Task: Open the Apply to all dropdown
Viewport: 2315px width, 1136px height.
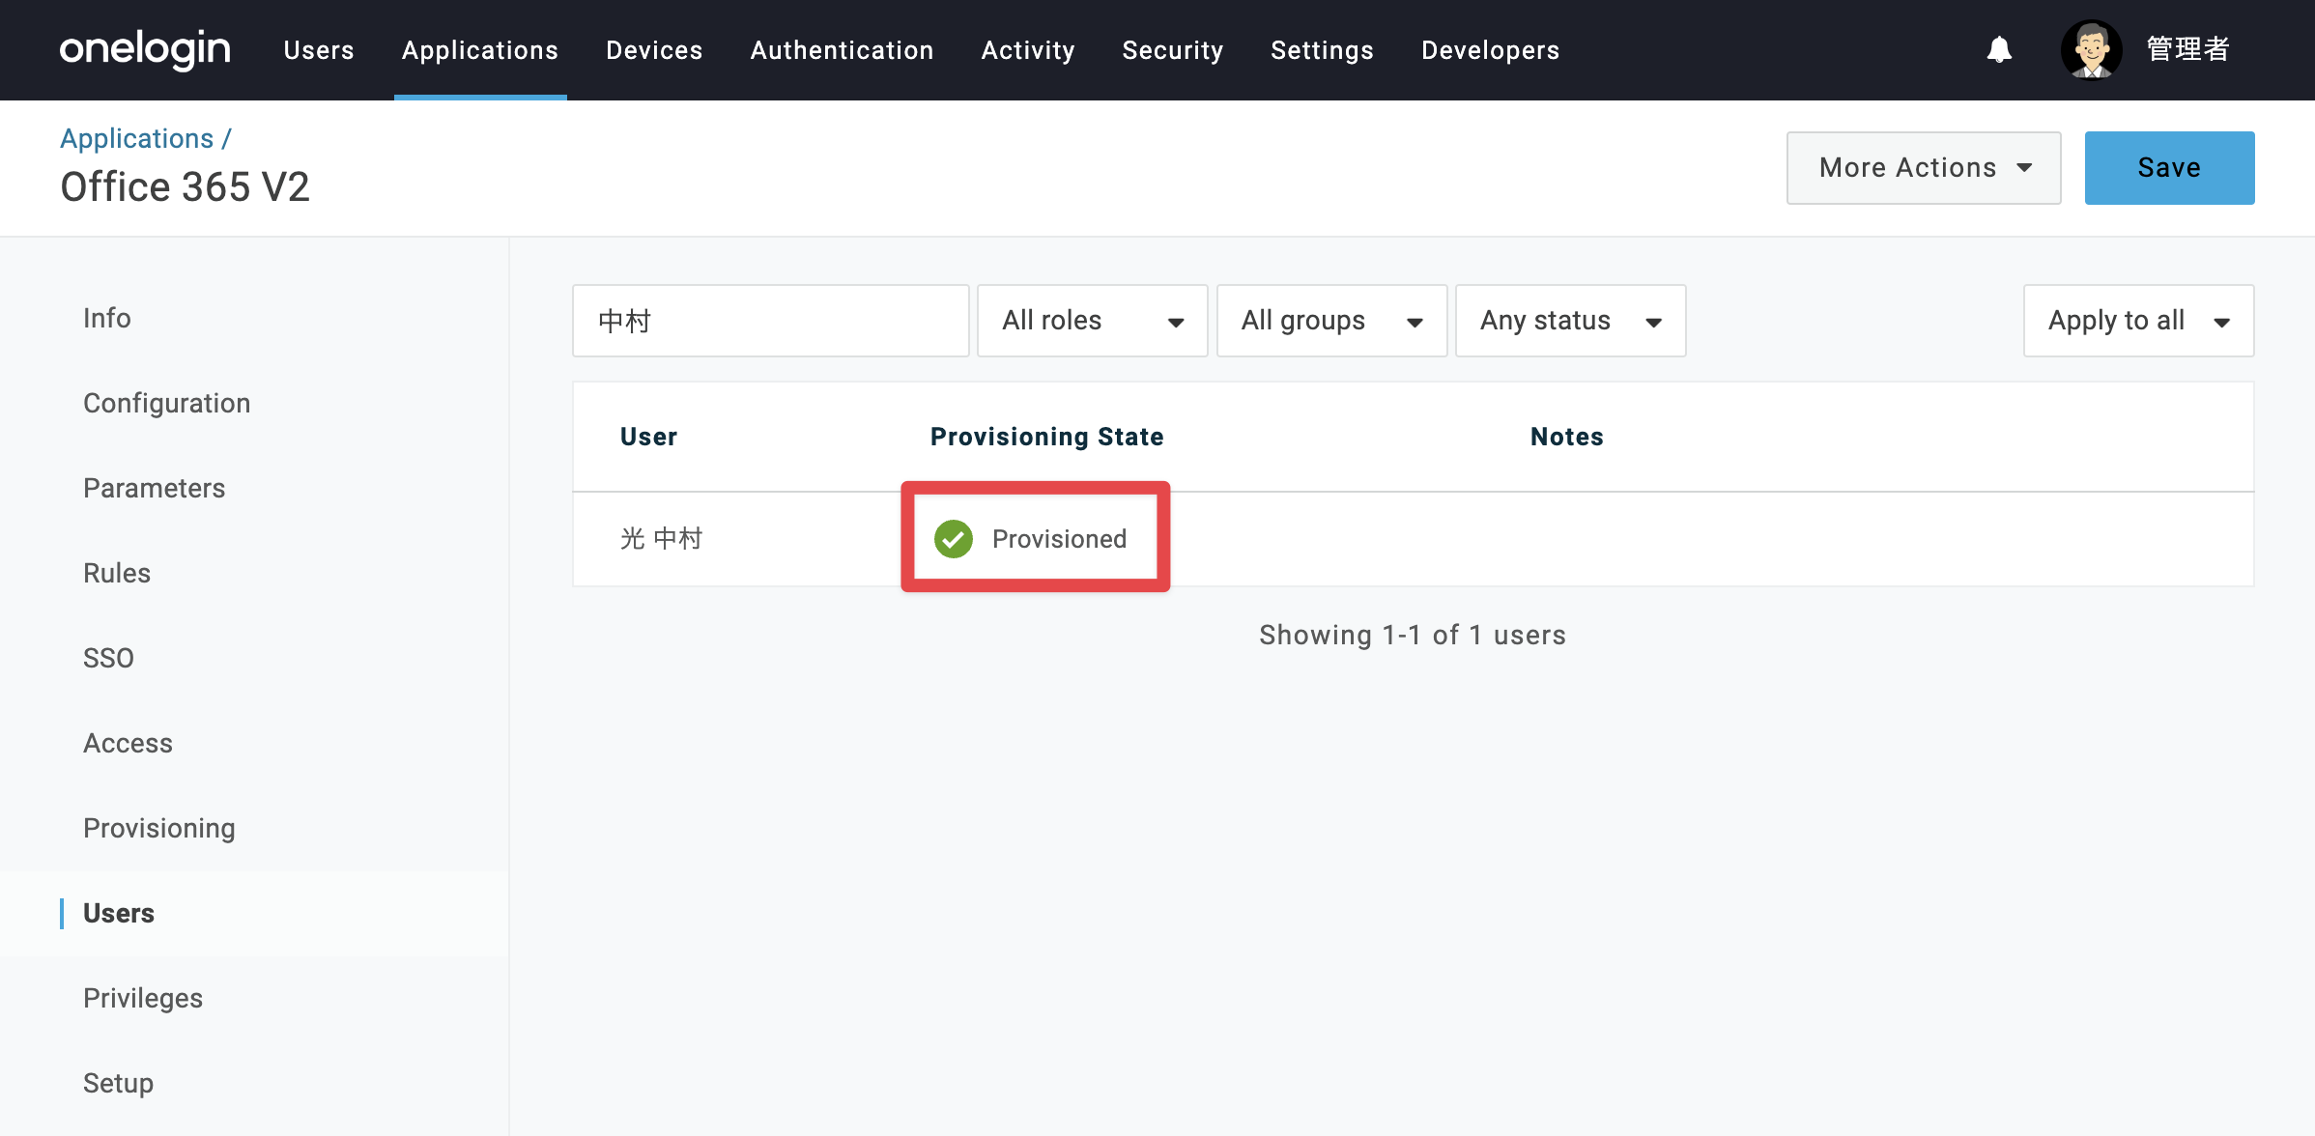Action: pos(2139,321)
